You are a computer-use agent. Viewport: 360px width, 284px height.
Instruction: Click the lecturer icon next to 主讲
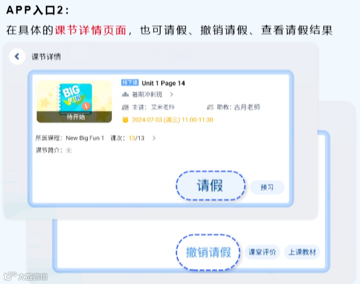[x=125, y=107]
